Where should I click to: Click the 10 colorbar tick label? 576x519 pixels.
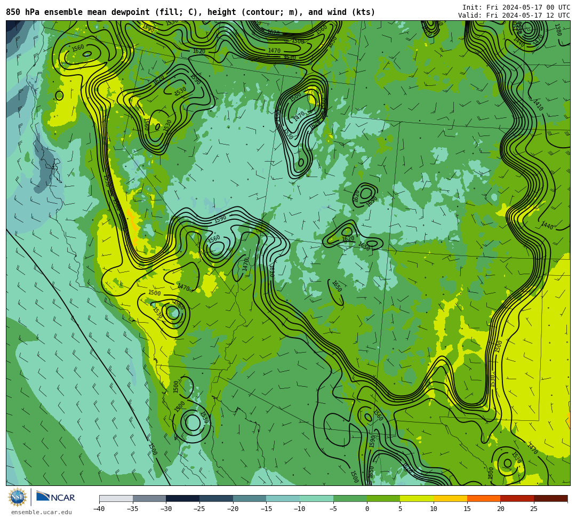click(434, 509)
